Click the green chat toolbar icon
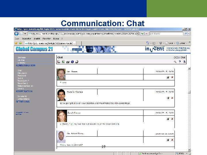This screenshot has height=155, width=207. pos(63,62)
